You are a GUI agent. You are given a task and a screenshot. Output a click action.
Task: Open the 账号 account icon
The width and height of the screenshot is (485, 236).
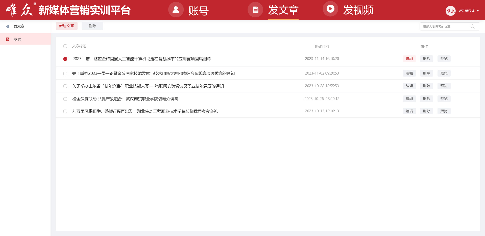pyautogui.click(x=176, y=10)
